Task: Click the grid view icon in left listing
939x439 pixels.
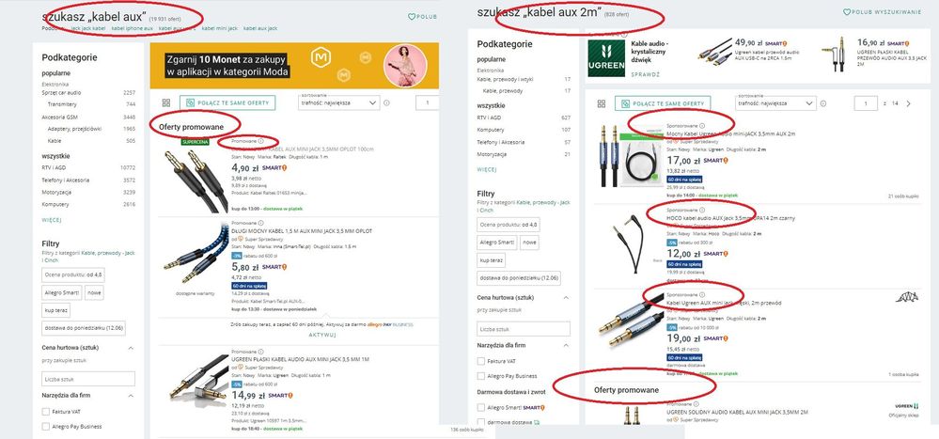Action: pyautogui.click(x=166, y=103)
